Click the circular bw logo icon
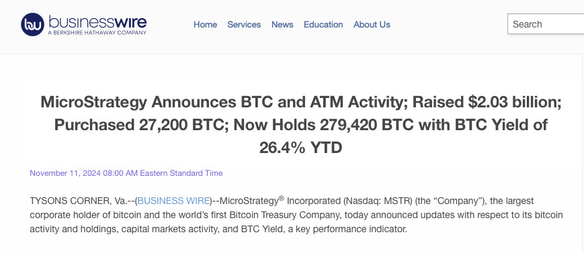This screenshot has height=253, width=584. pos(32,25)
